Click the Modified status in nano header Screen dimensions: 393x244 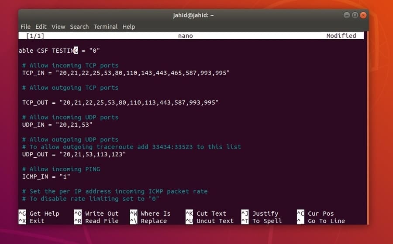[x=341, y=36]
